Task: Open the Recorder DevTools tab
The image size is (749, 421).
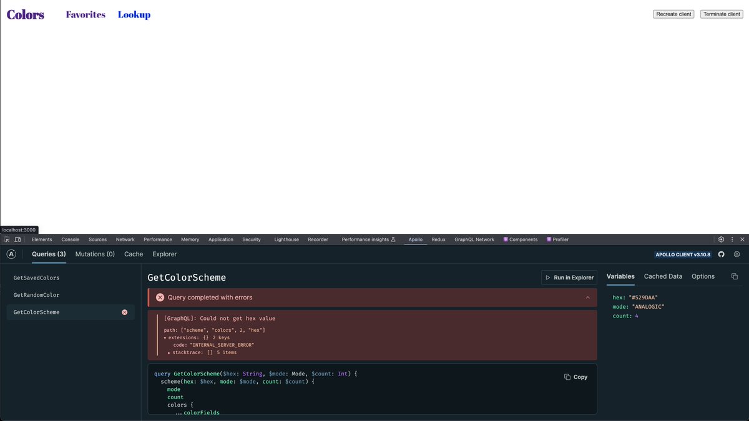Action: coord(318,240)
